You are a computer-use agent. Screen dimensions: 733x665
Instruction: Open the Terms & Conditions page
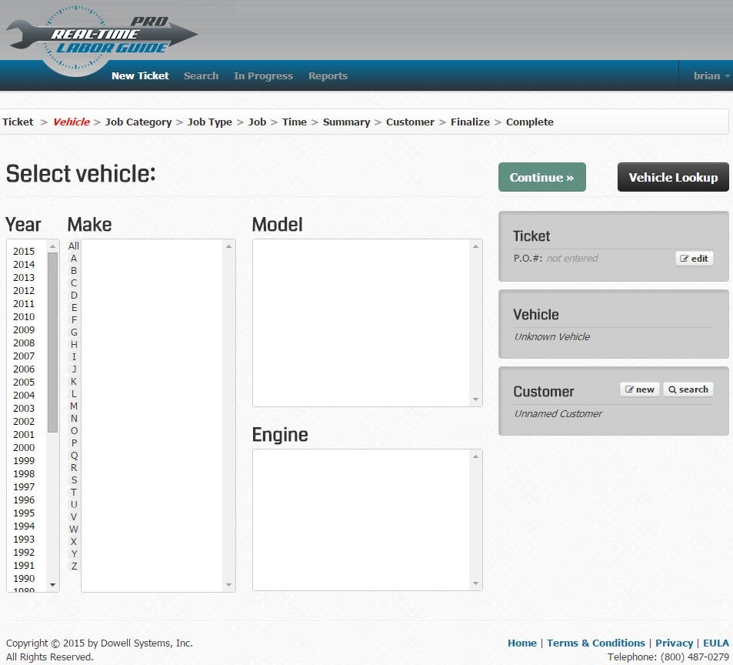click(596, 643)
